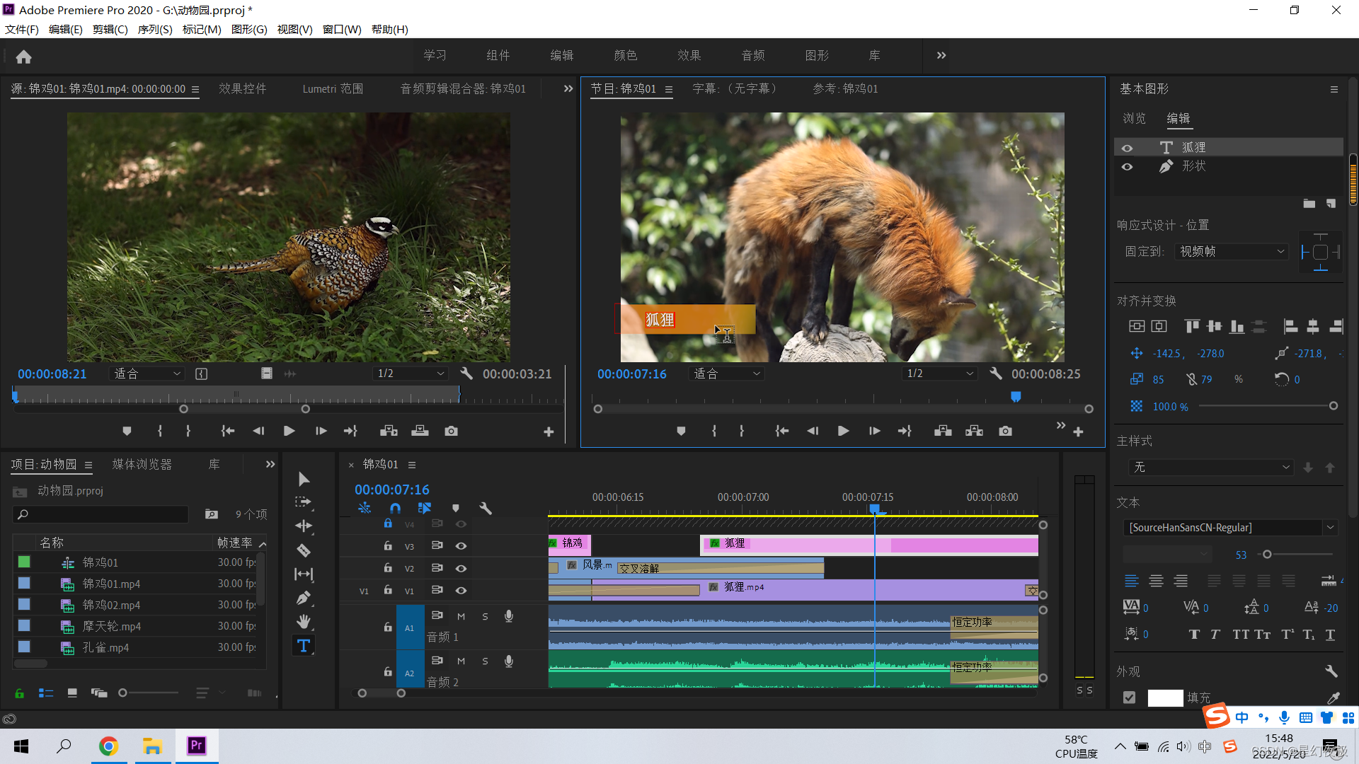The image size is (1359, 764).
Task: Select the Hand tool in the tools panel
Action: click(x=304, y=622)
